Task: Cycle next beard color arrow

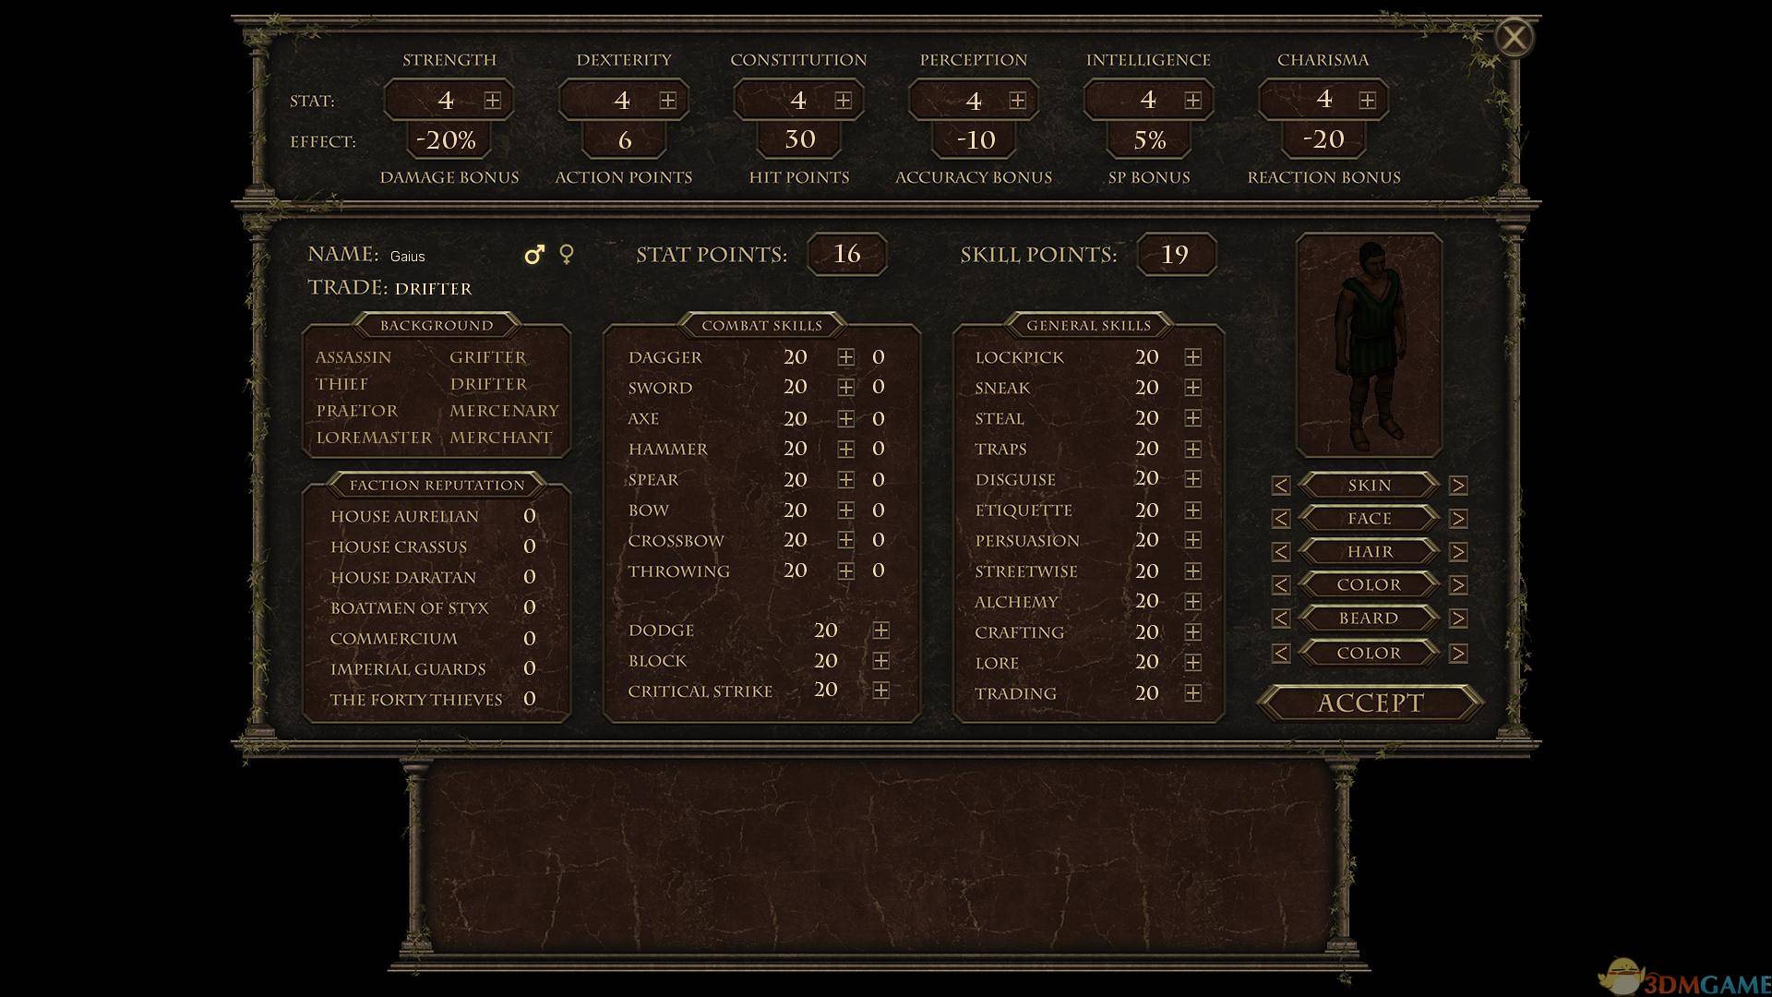Action: click(x=1457, y=654)
